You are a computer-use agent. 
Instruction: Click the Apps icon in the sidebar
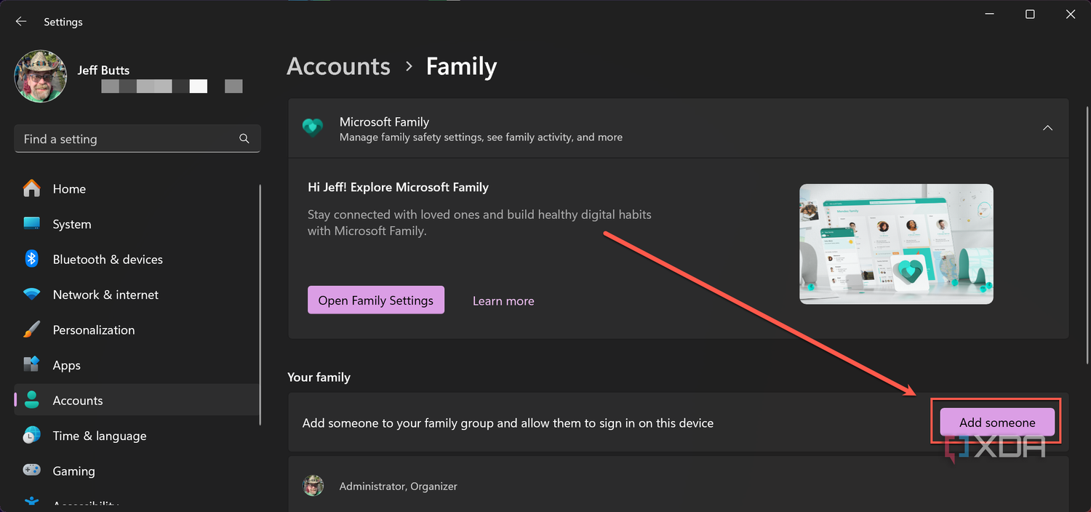[x=32, y=365]
